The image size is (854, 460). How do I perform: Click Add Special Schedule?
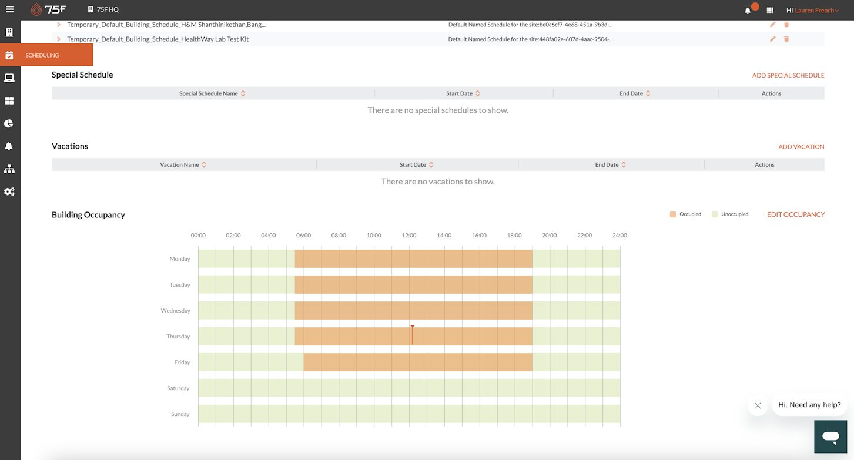tap(788, 75)
